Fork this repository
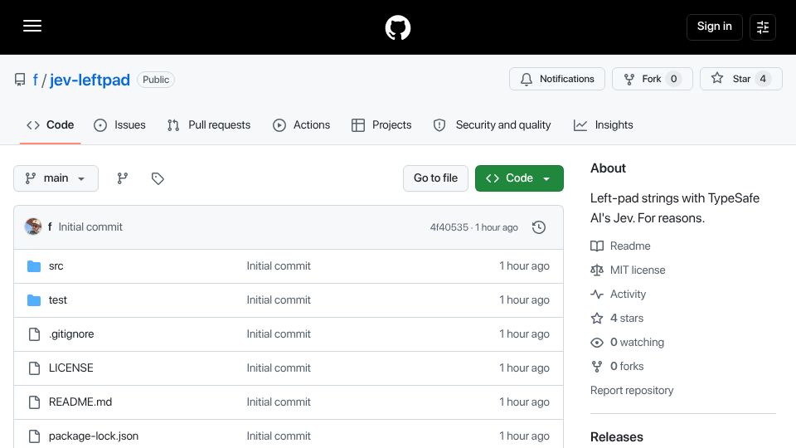Image resolution: width=796 pixels, height=448 pixels. tap(652, 79)
